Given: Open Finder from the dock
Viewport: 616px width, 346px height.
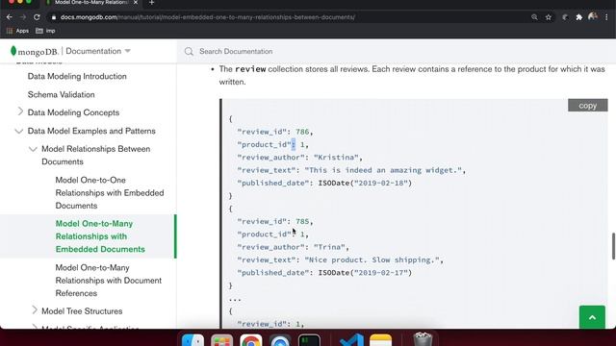Looking at the screenshot, I should 192,340.
